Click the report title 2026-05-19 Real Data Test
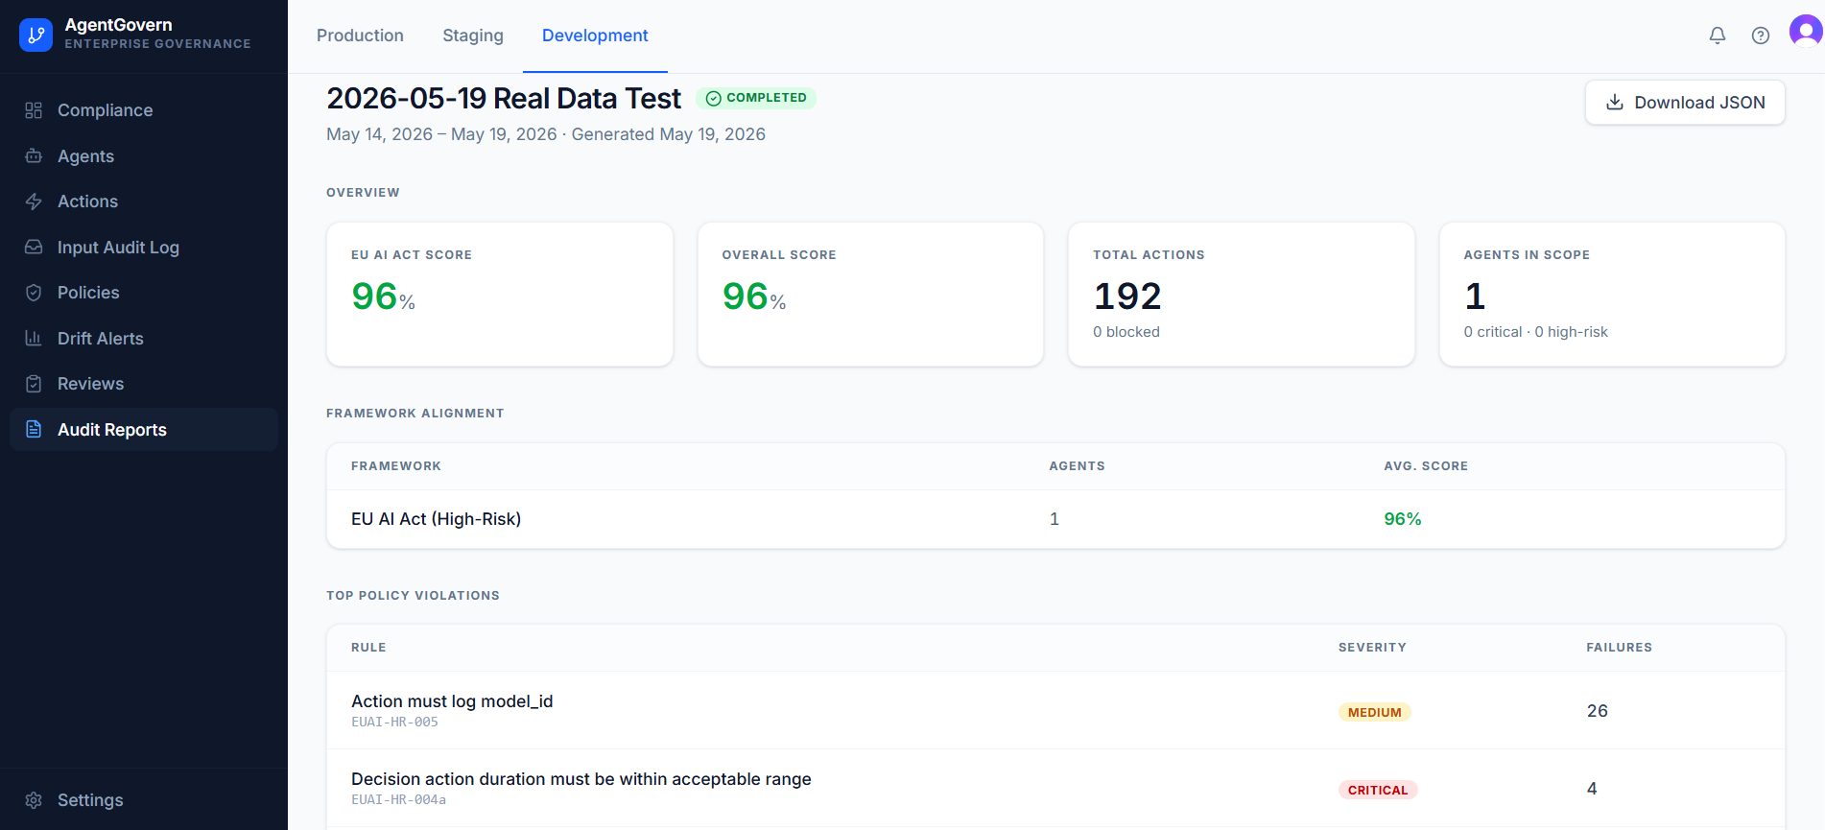Viewport: 1825px width, 830px height. pyautogui.click(x=504, y=98)
